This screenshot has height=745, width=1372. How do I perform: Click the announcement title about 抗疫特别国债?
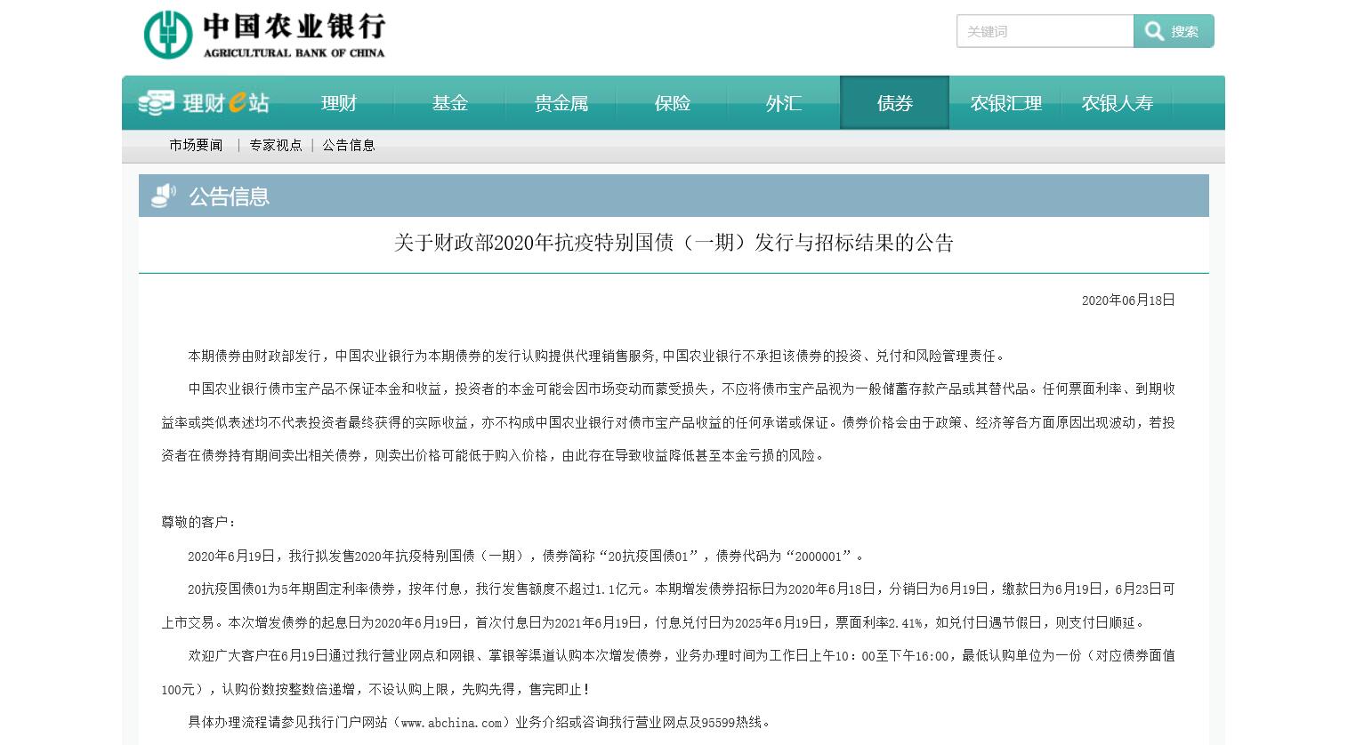674,243
